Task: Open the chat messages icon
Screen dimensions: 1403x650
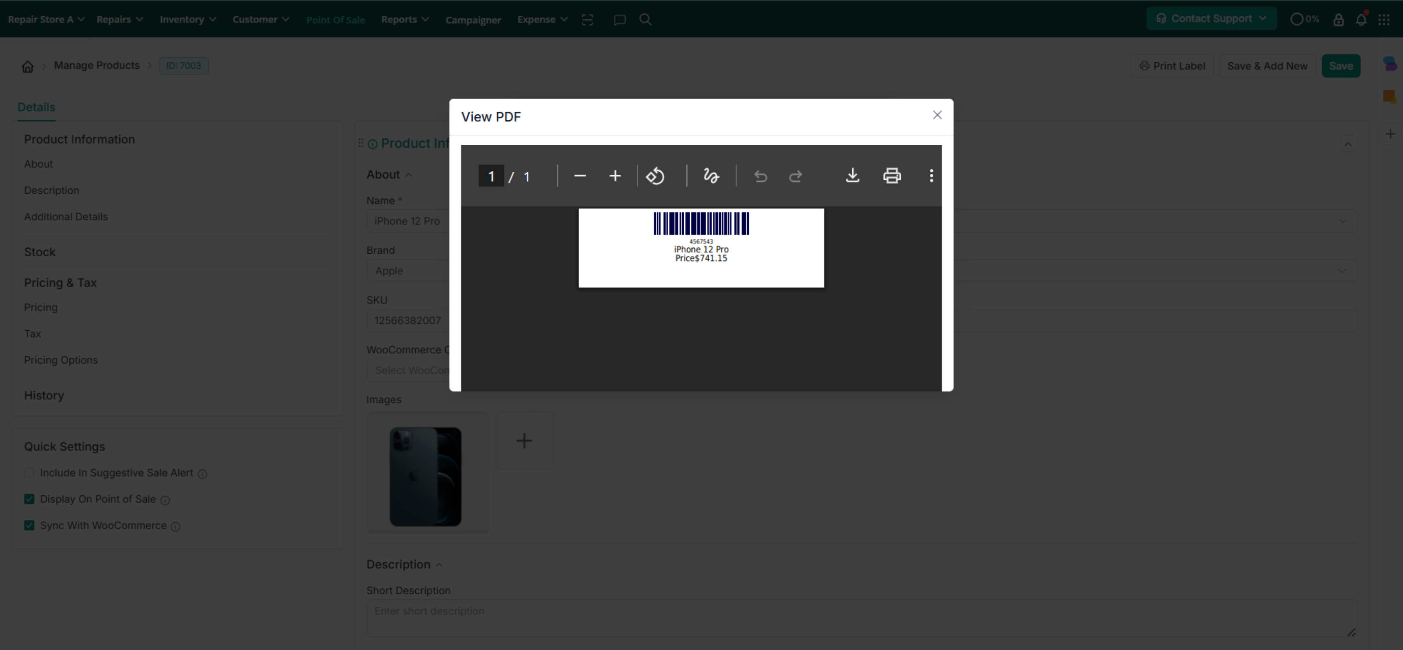Action: pyautogui.click(x=619, y=20)
